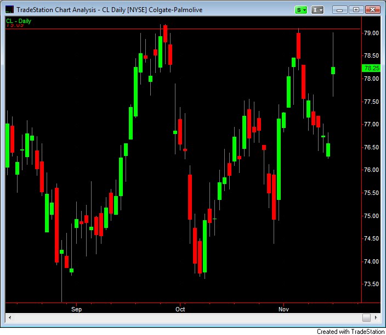Screen dimensions: 386x335
Task: Click the Sep date axis label
Action: click(x=76, y=309)
